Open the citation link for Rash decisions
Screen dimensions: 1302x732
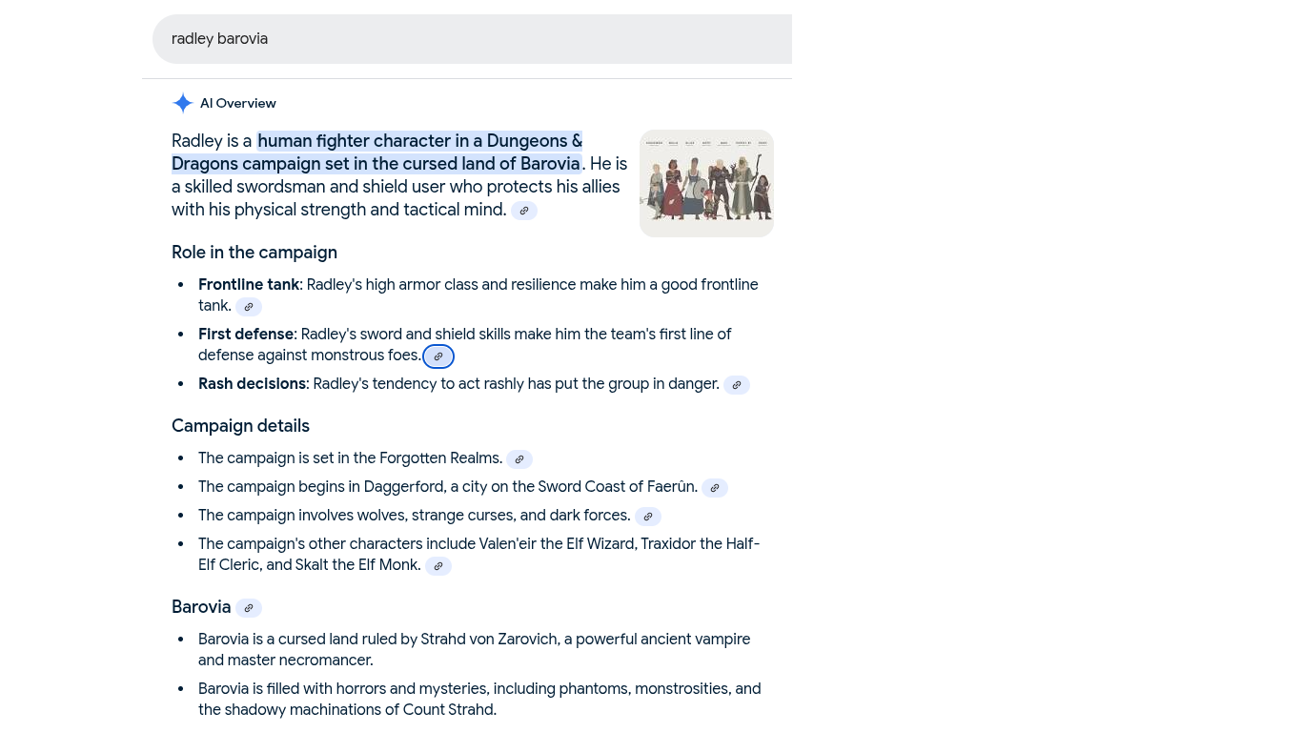(737, 385)
